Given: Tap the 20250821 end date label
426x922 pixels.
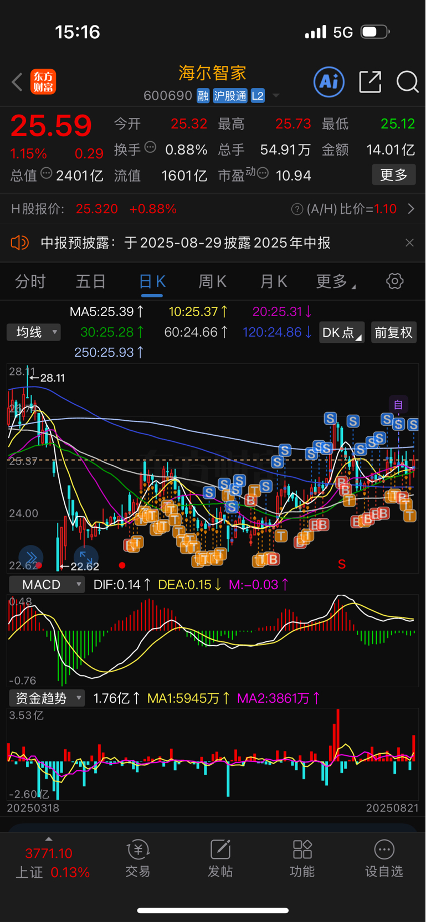Looking at the screenshot, I should click(x=392, y=808).
